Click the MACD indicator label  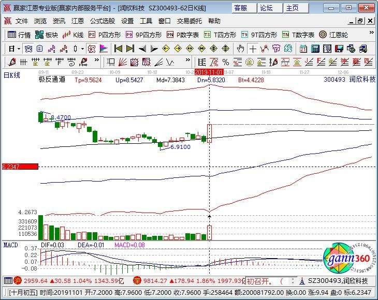[x=10, y=245]
